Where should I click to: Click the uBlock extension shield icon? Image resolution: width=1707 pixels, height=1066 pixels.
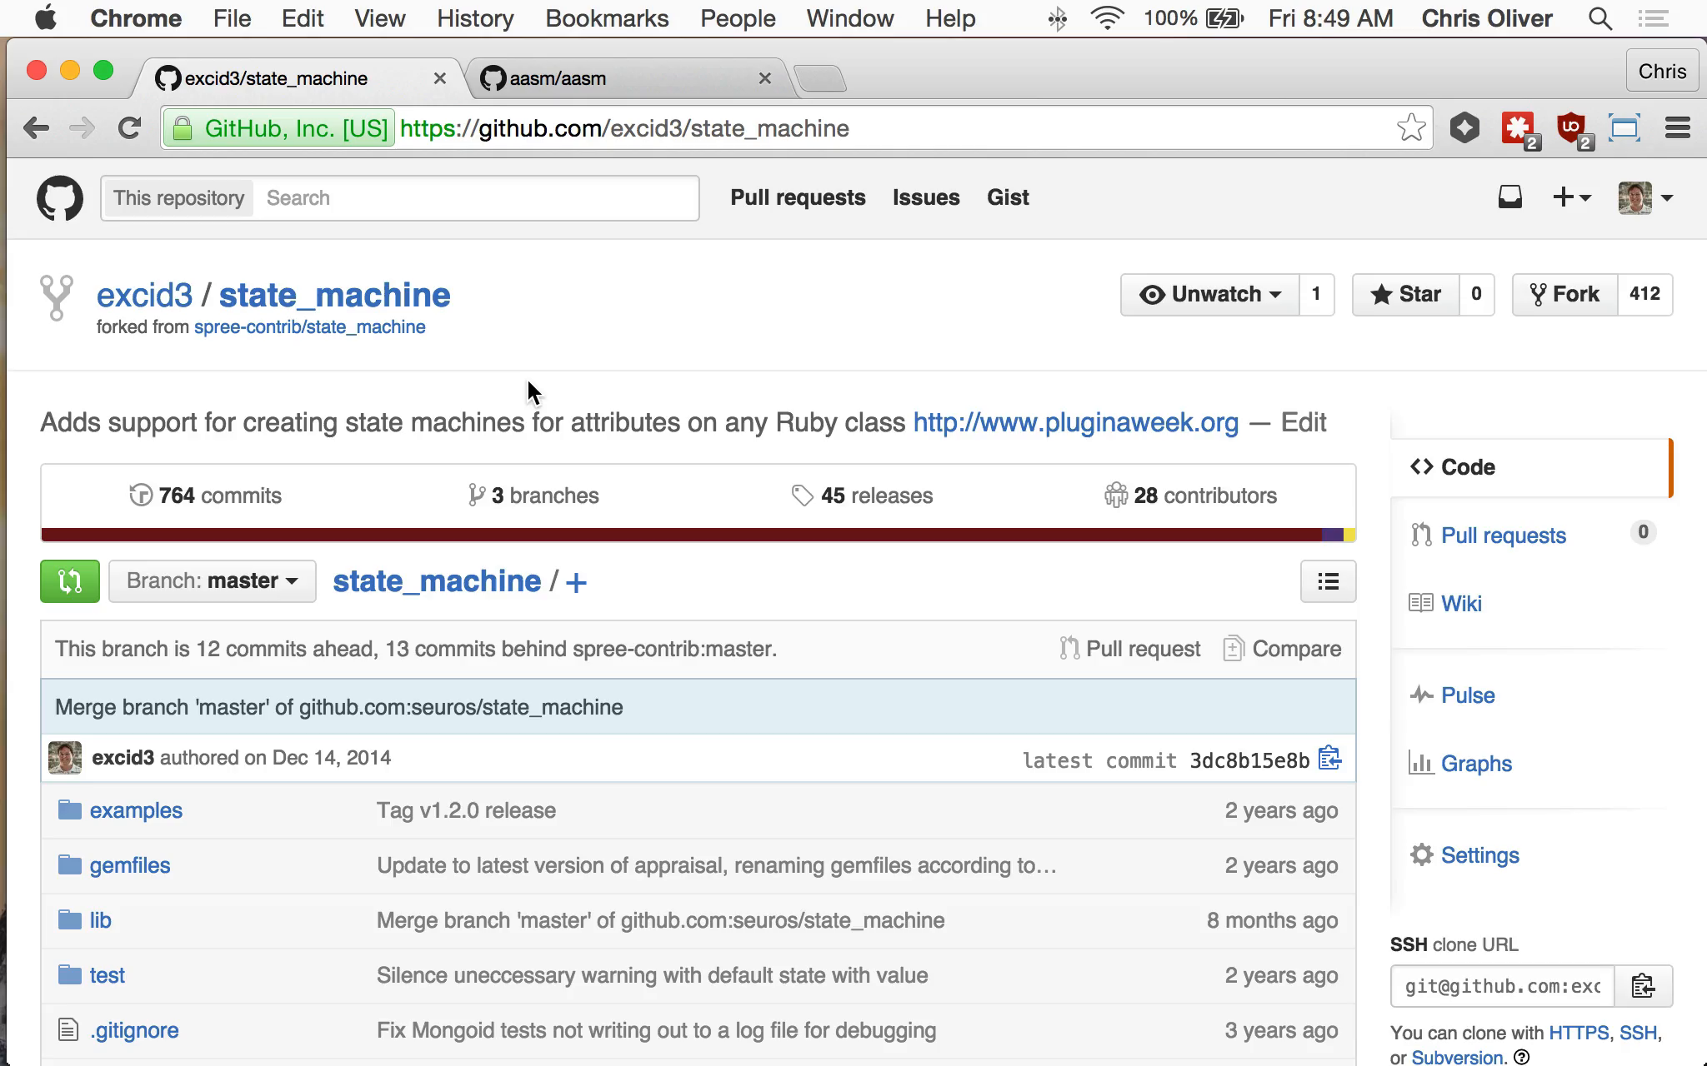pyautogui.click(x=1573, y=128)
